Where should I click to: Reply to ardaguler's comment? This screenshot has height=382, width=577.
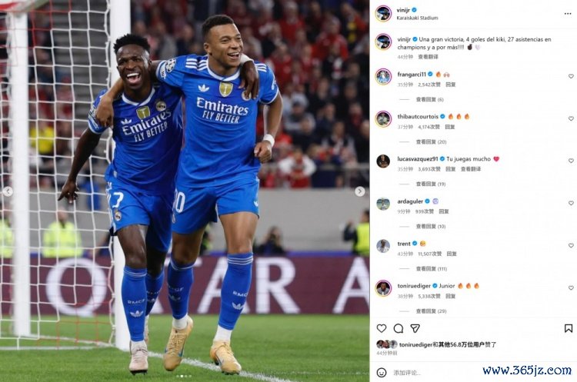(443, 211)
